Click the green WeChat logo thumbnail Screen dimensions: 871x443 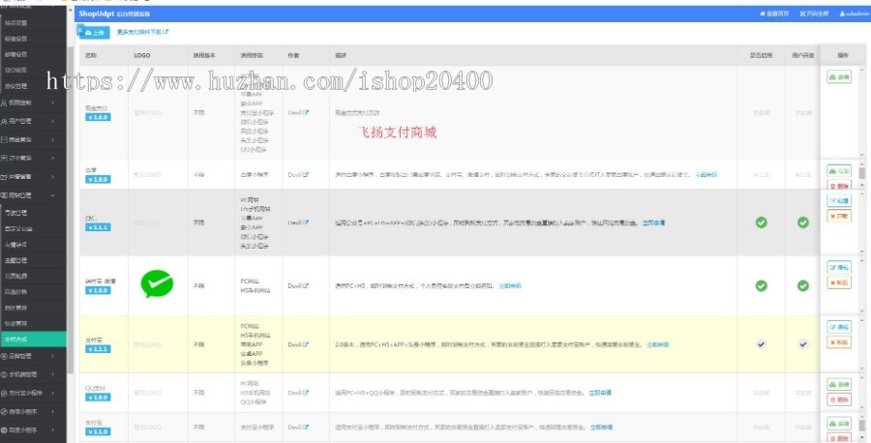pos(157,283)
